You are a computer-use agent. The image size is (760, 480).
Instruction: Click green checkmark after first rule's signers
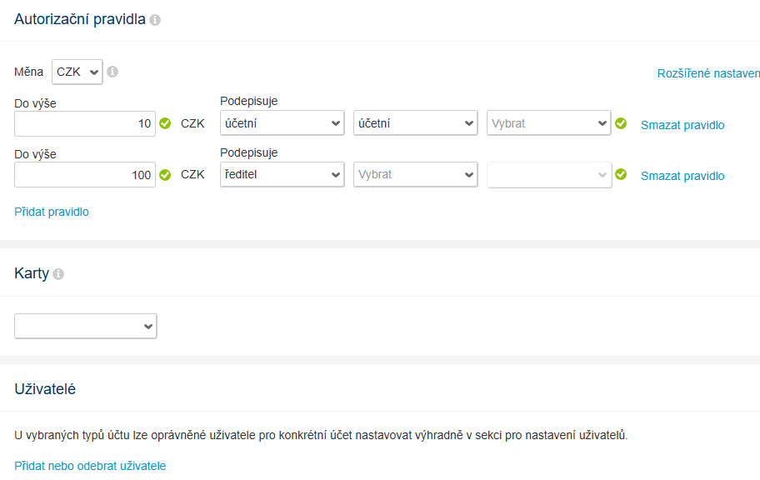621,123
